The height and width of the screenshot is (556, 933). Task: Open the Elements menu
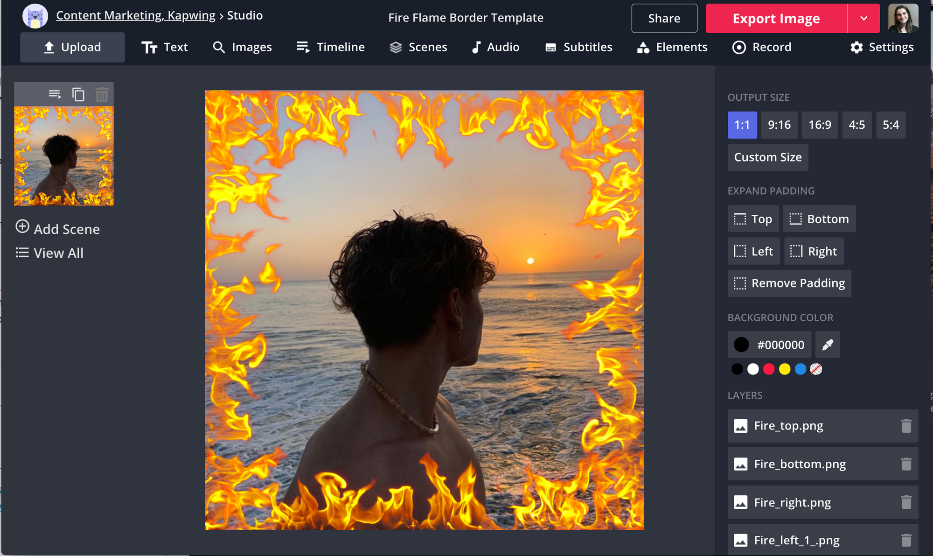coord(672,47)
